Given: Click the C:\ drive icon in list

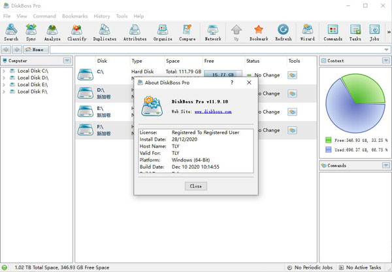Looking at the screenshot, I should pyautogui.click(x=85, y=75).
